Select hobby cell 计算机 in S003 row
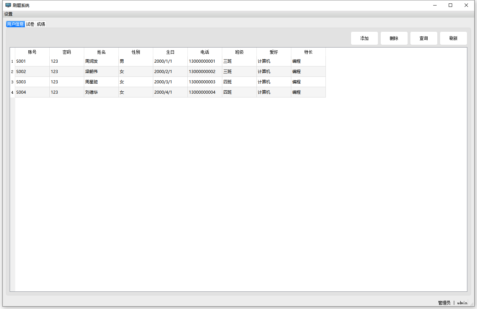Viewport: 477px width, 309px height. click(274, 82)
